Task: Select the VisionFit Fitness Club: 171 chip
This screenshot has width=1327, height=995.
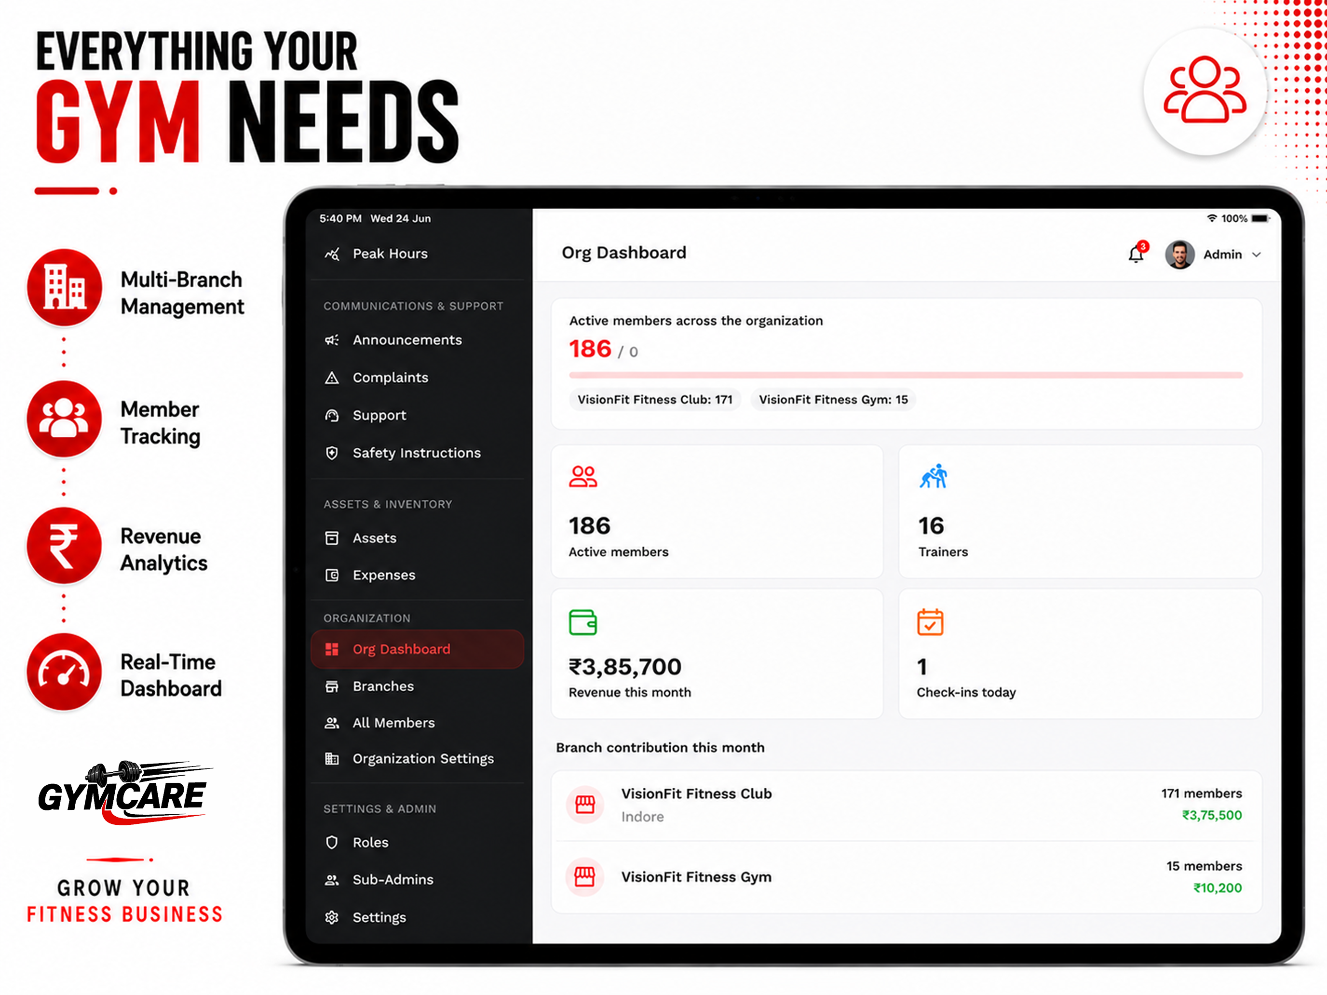Action: tap(655, 400)
